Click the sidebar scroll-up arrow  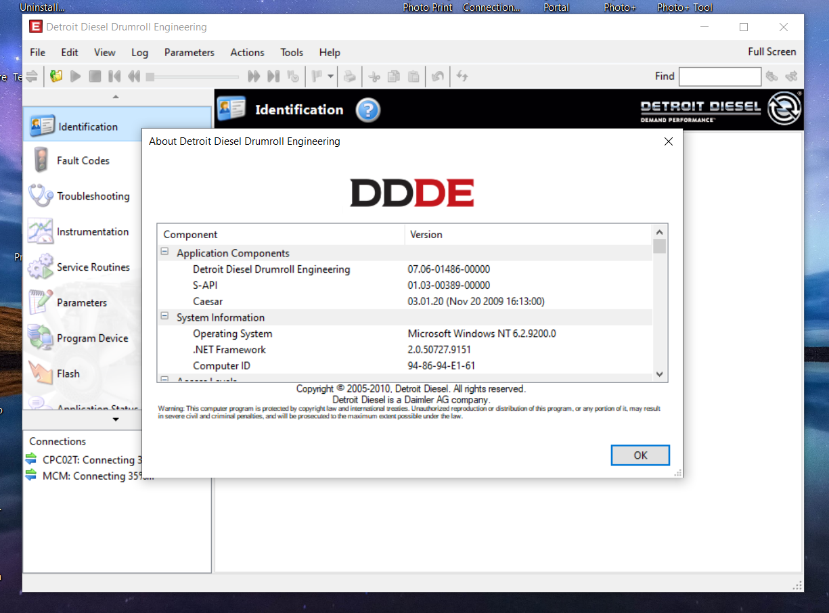[116, 97]
